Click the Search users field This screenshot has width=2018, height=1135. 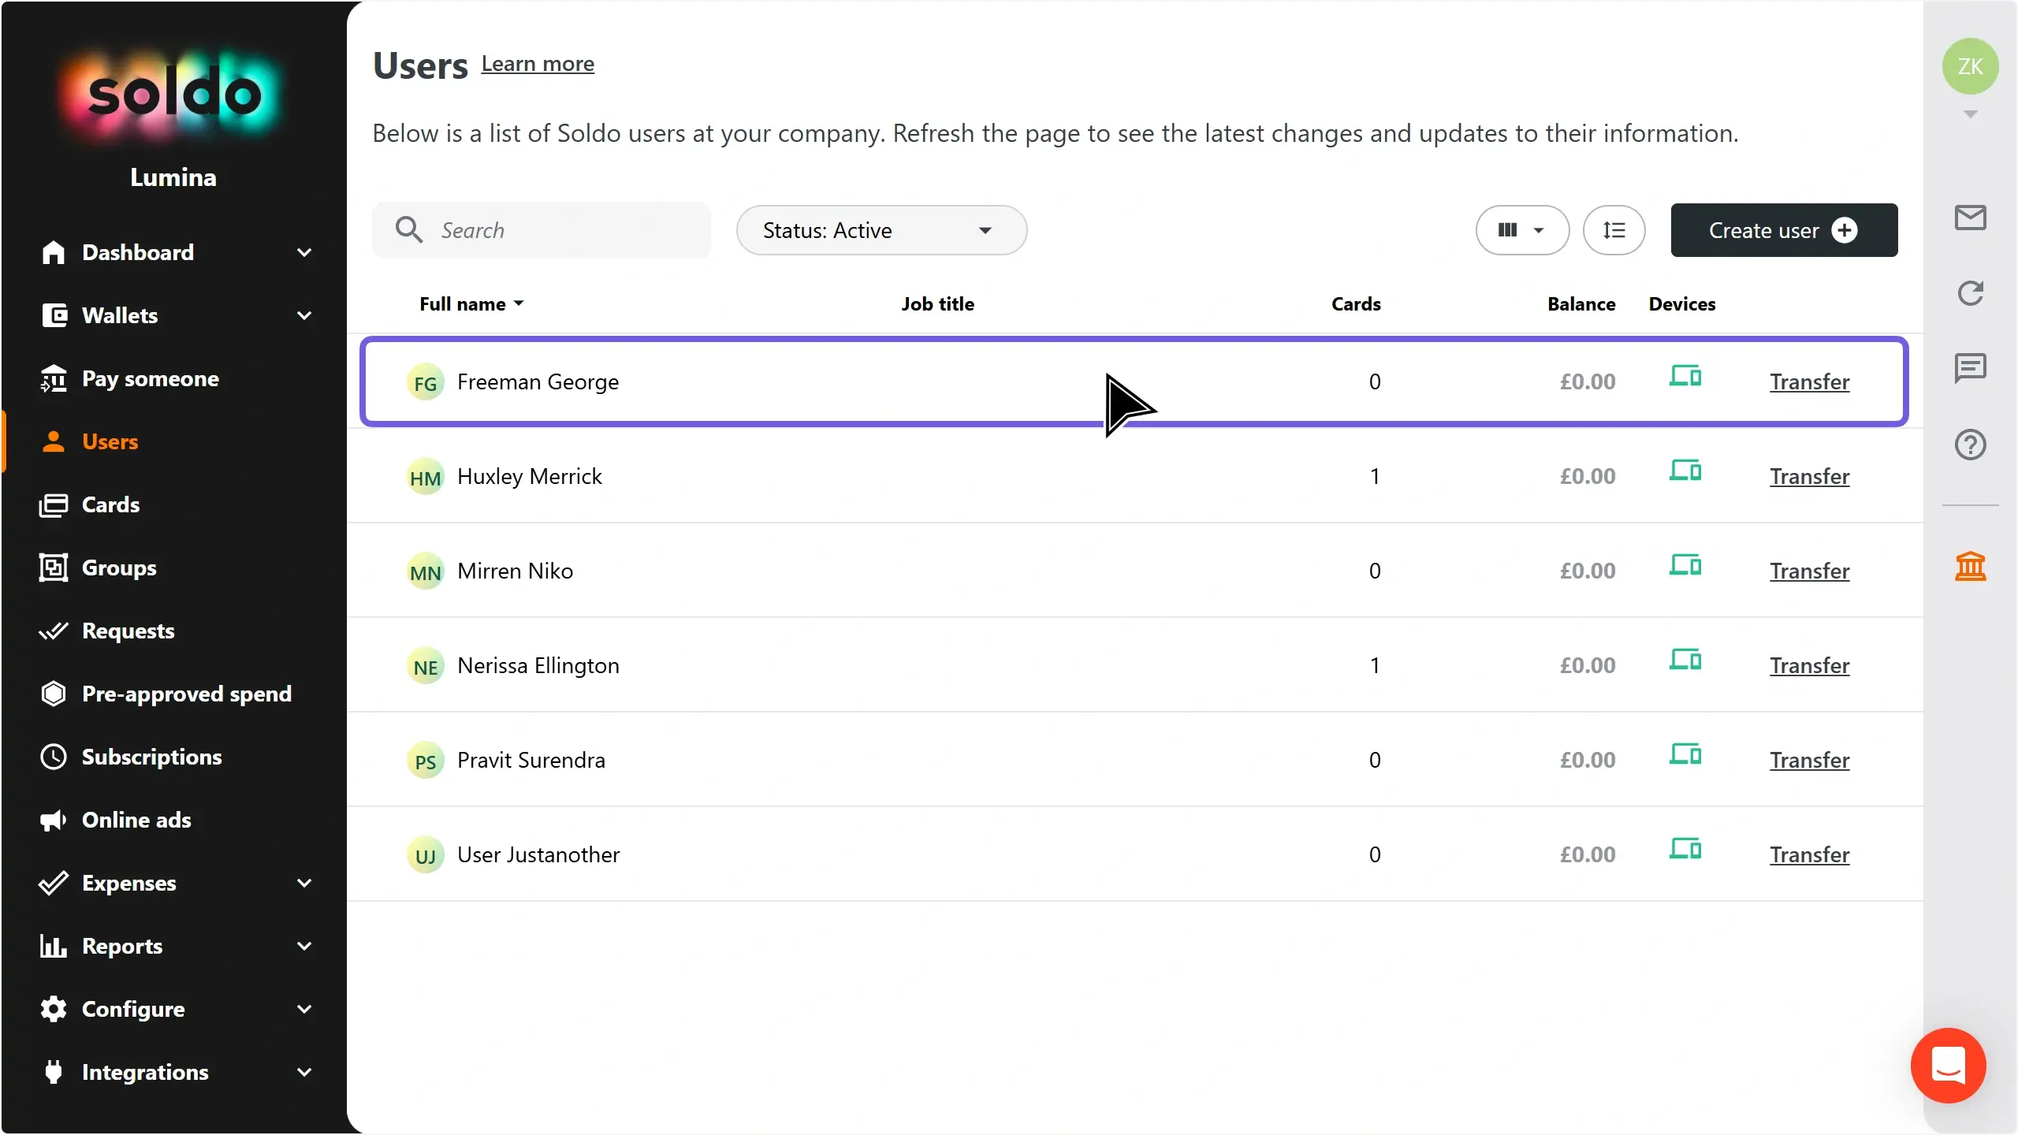542,230
